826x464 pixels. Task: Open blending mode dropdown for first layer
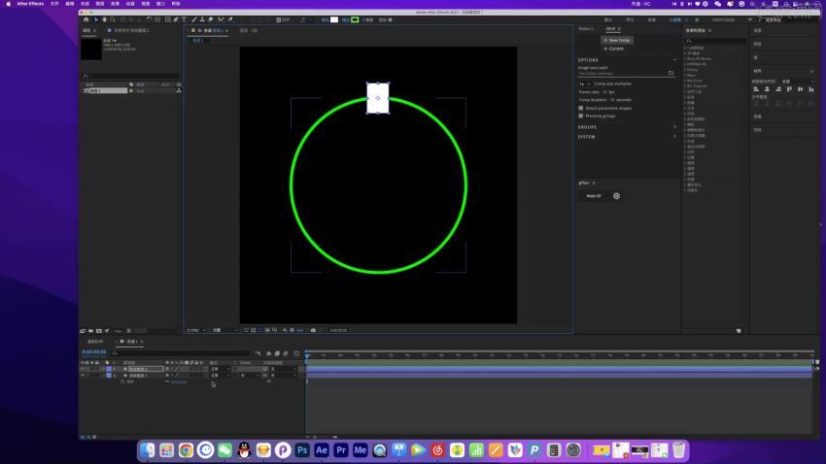point(221,369)
